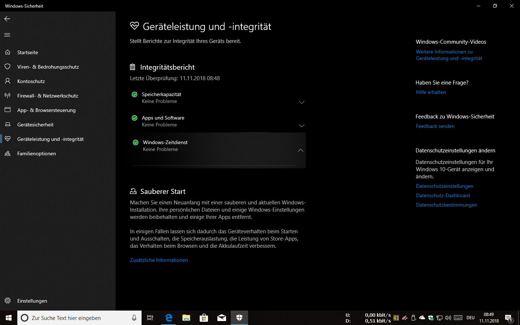The width and height of the screenshot is (520, 325).
Task: Click the Windows-Sicherheit shield taskbar icon
Action: (x=239, y=318)
